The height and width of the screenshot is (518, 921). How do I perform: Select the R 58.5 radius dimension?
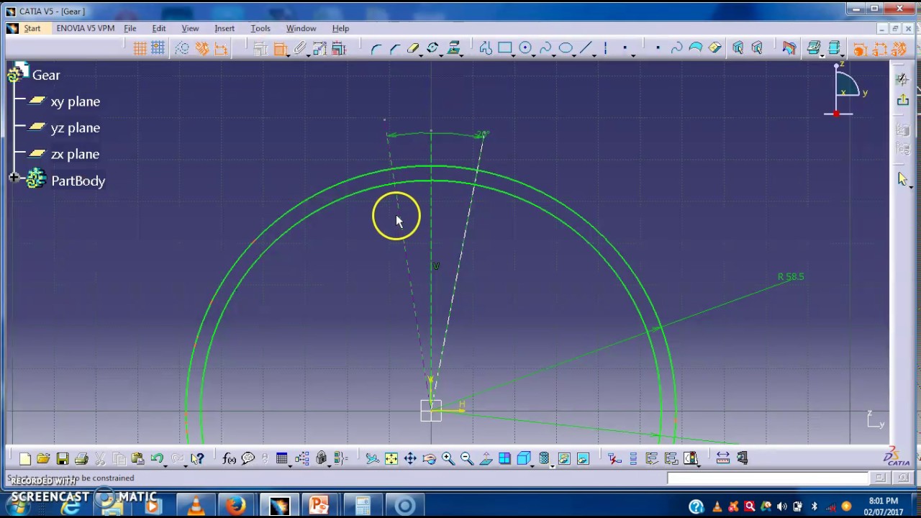(791, 276)
